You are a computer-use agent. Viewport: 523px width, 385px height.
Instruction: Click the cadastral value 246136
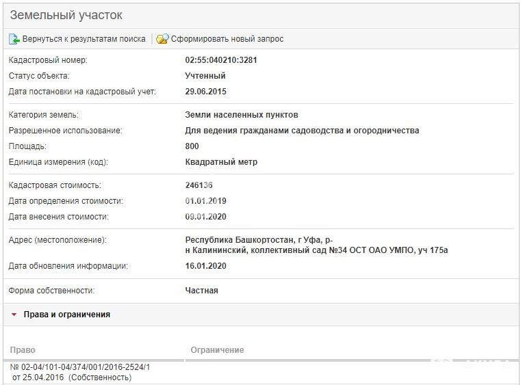pyautogui.click(x=199, y=185)
